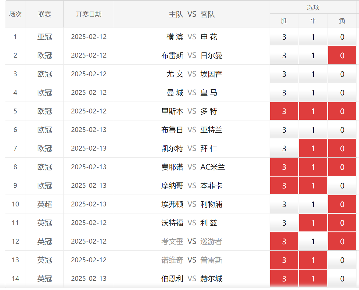Image resolution: width=359 pixels, height=290 pixels.
Task: Select 负 (0) for 摩纳哥 VS 本菲卡
Action: pyautogui.click(x=342, y=186)
